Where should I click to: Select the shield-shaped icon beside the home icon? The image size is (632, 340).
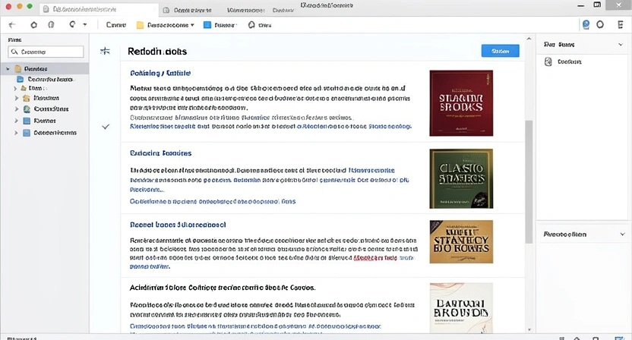(x=51, y=25)
